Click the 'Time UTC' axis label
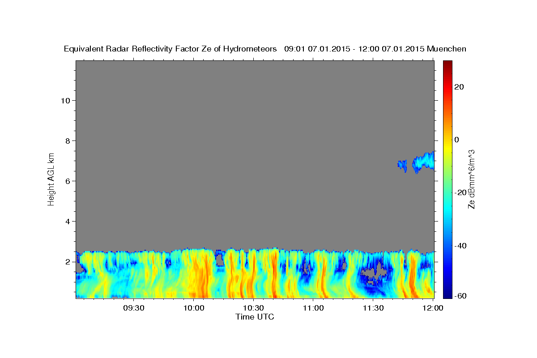Viewport: 537px width, 358px height. coord(255,317)
